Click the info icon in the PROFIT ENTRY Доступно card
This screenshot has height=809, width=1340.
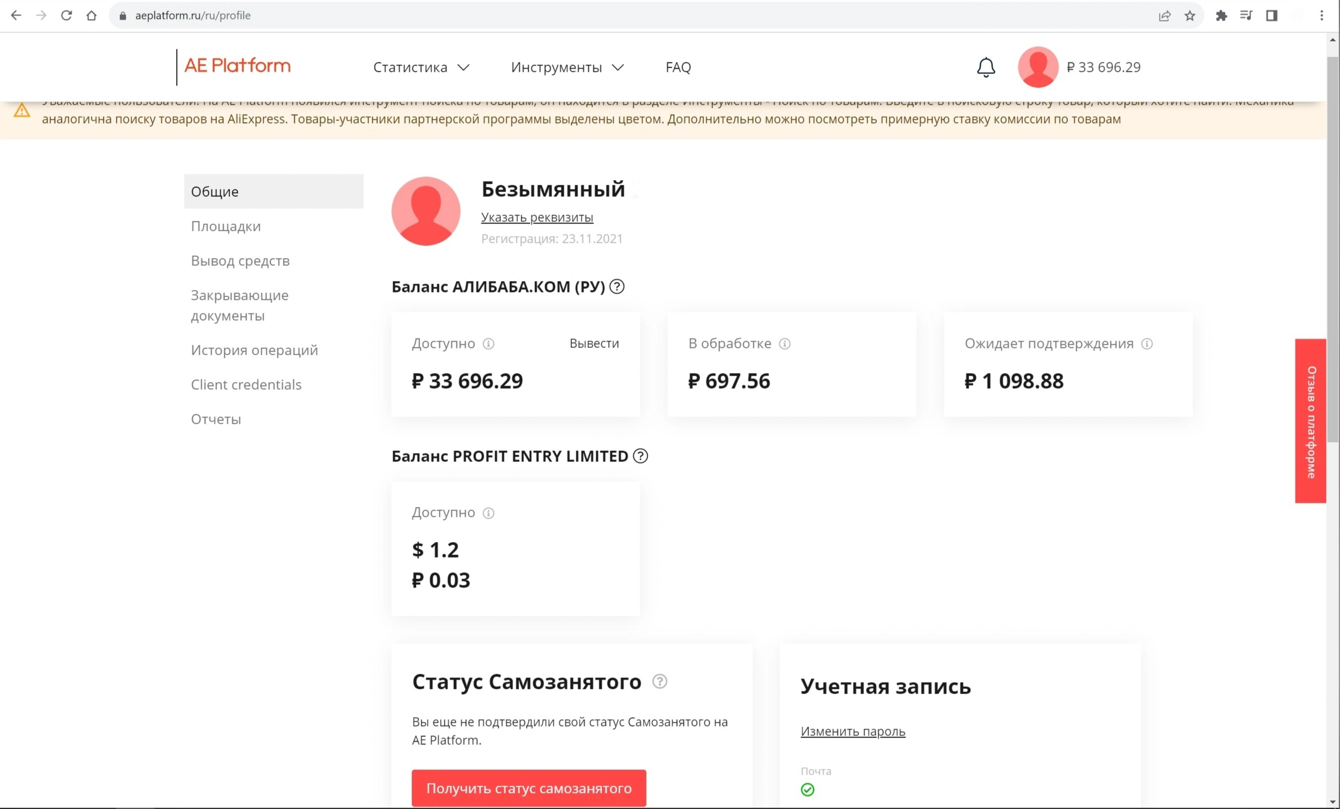(488, 513)
